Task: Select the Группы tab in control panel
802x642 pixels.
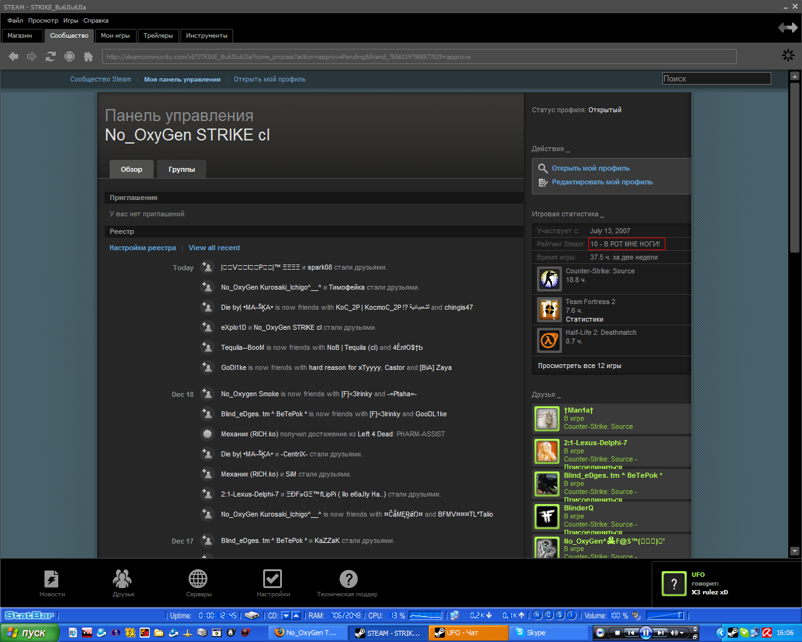Action: point(182,169)
